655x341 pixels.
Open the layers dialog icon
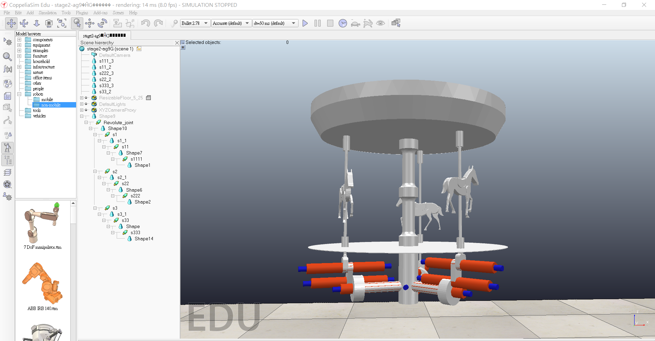[8, 173]
